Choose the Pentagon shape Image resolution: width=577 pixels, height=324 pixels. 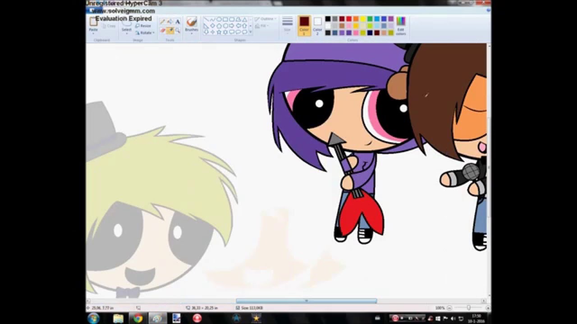pyautogui.click(x=219, y=26)
